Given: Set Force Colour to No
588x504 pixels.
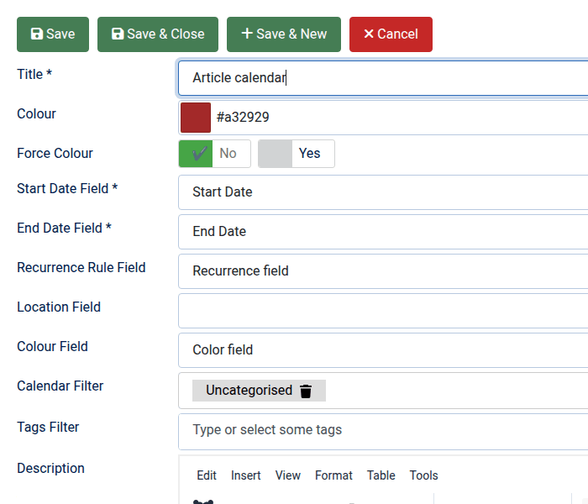Looking at the screenshot, I should 214,154.
